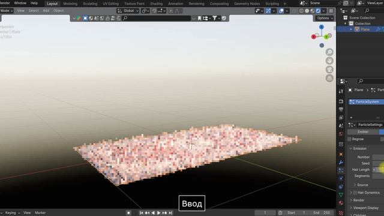Image resolution: width=384 pixels, height=216 pixels.
Task: Open the Keying dropdown in timeline
Action: pos(12,213)
